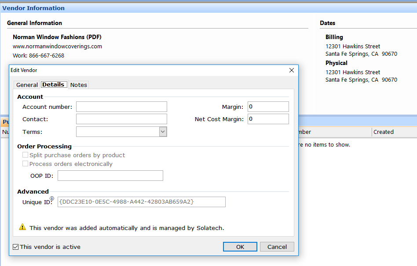Click the Edit Vendor title bar text
The height and width of the screenshot is (266, 417).
[x=24, y=70]
